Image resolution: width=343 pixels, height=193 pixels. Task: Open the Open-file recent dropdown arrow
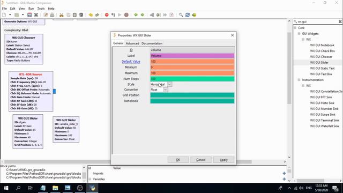pyautogui.click(x=23, y=15)
